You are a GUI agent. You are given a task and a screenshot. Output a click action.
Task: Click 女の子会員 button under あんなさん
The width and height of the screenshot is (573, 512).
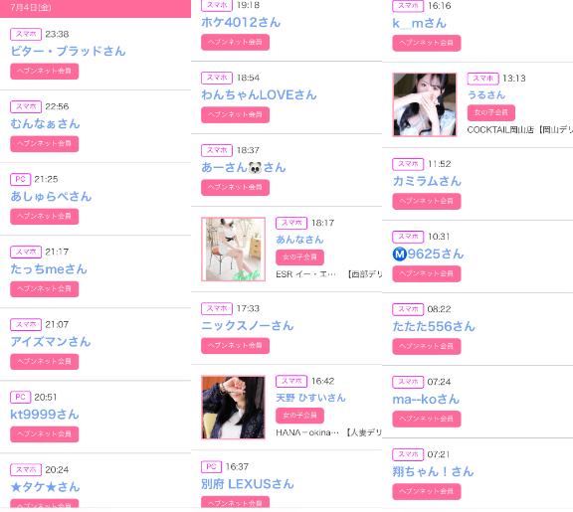299,257
